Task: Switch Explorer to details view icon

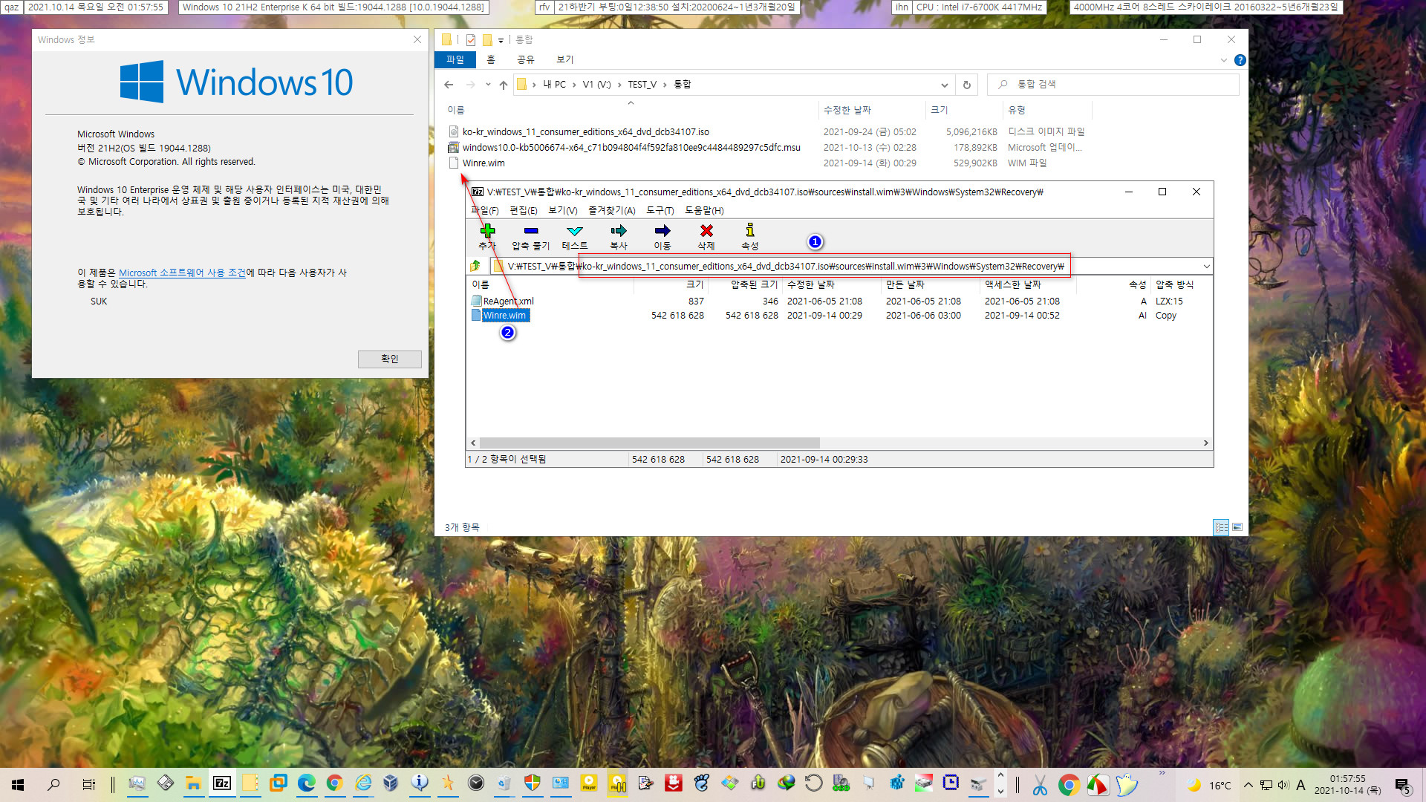Action: pyautogui.click(x=1221, y=527)
